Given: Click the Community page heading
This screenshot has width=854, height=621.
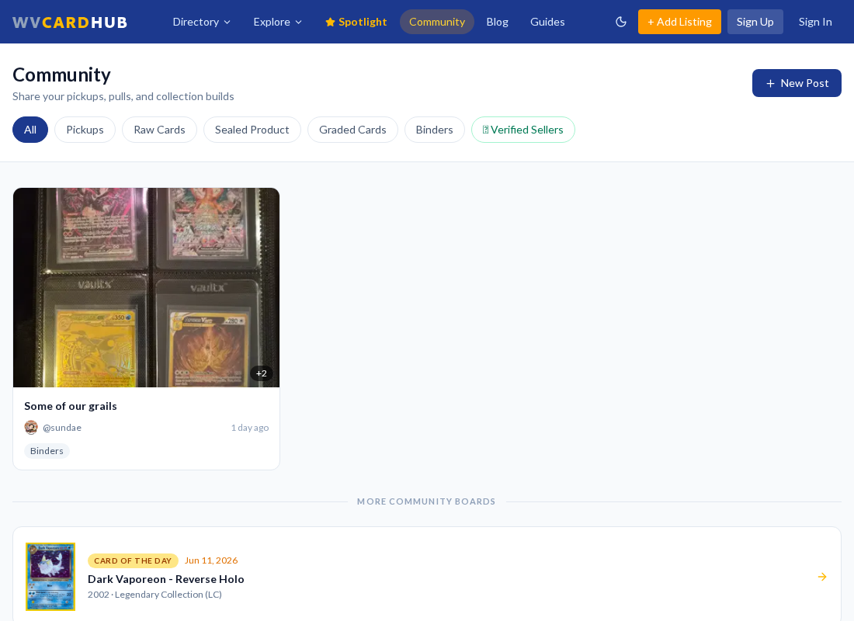Looking at the screenshot, I should 61,75.
